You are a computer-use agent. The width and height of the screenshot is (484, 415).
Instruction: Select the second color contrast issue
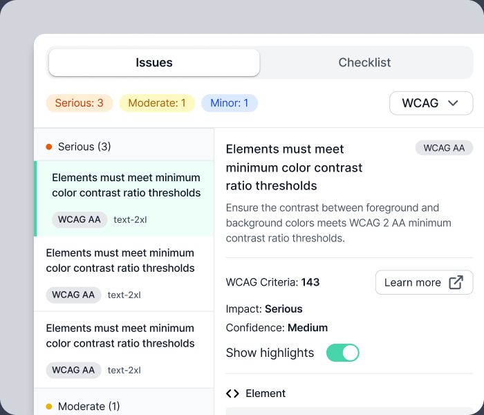(x=124, y=274)
